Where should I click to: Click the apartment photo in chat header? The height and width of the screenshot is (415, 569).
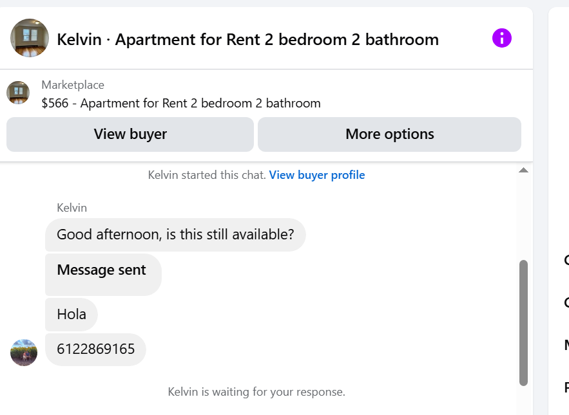click(x=30, y=39)
